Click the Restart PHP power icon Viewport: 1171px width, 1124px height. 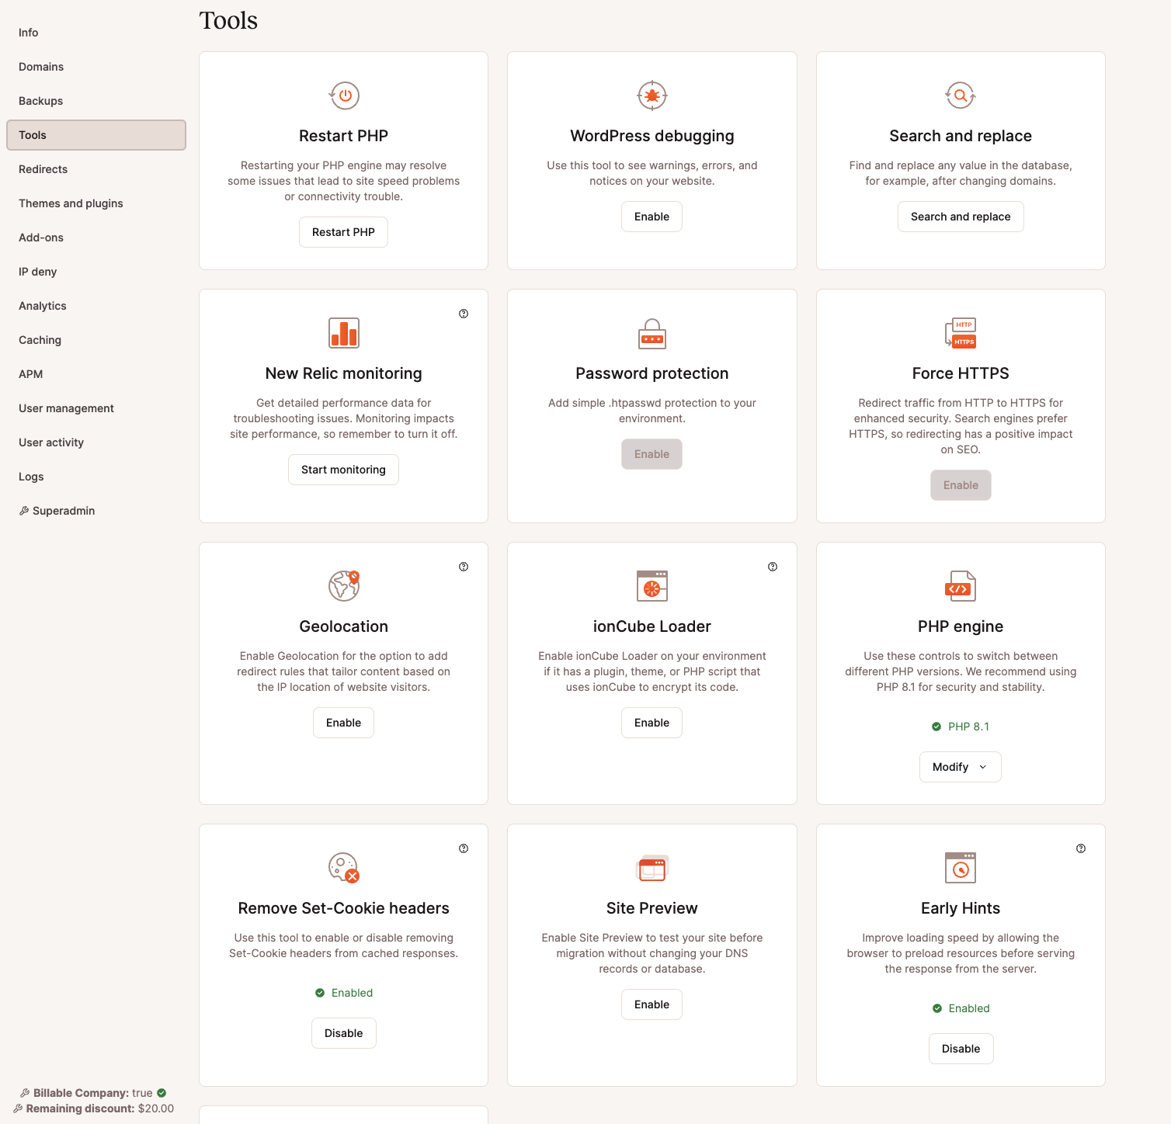pos(344,95)
